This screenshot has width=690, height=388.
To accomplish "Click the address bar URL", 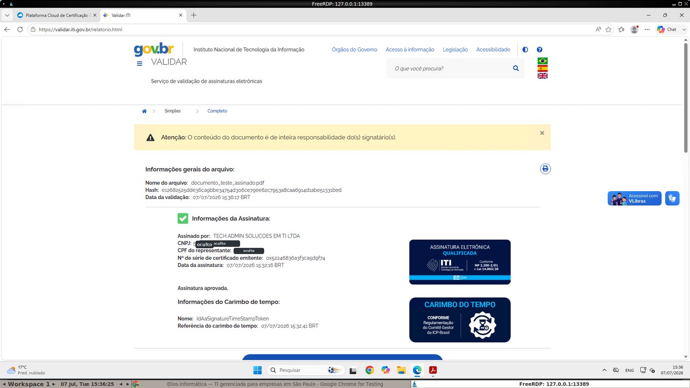I will [x=80, y=29].
